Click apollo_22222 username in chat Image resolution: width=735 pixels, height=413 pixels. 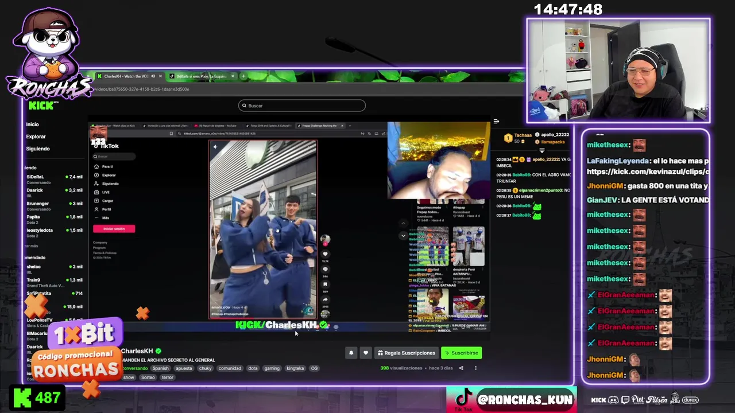click(x=544, y=159)
